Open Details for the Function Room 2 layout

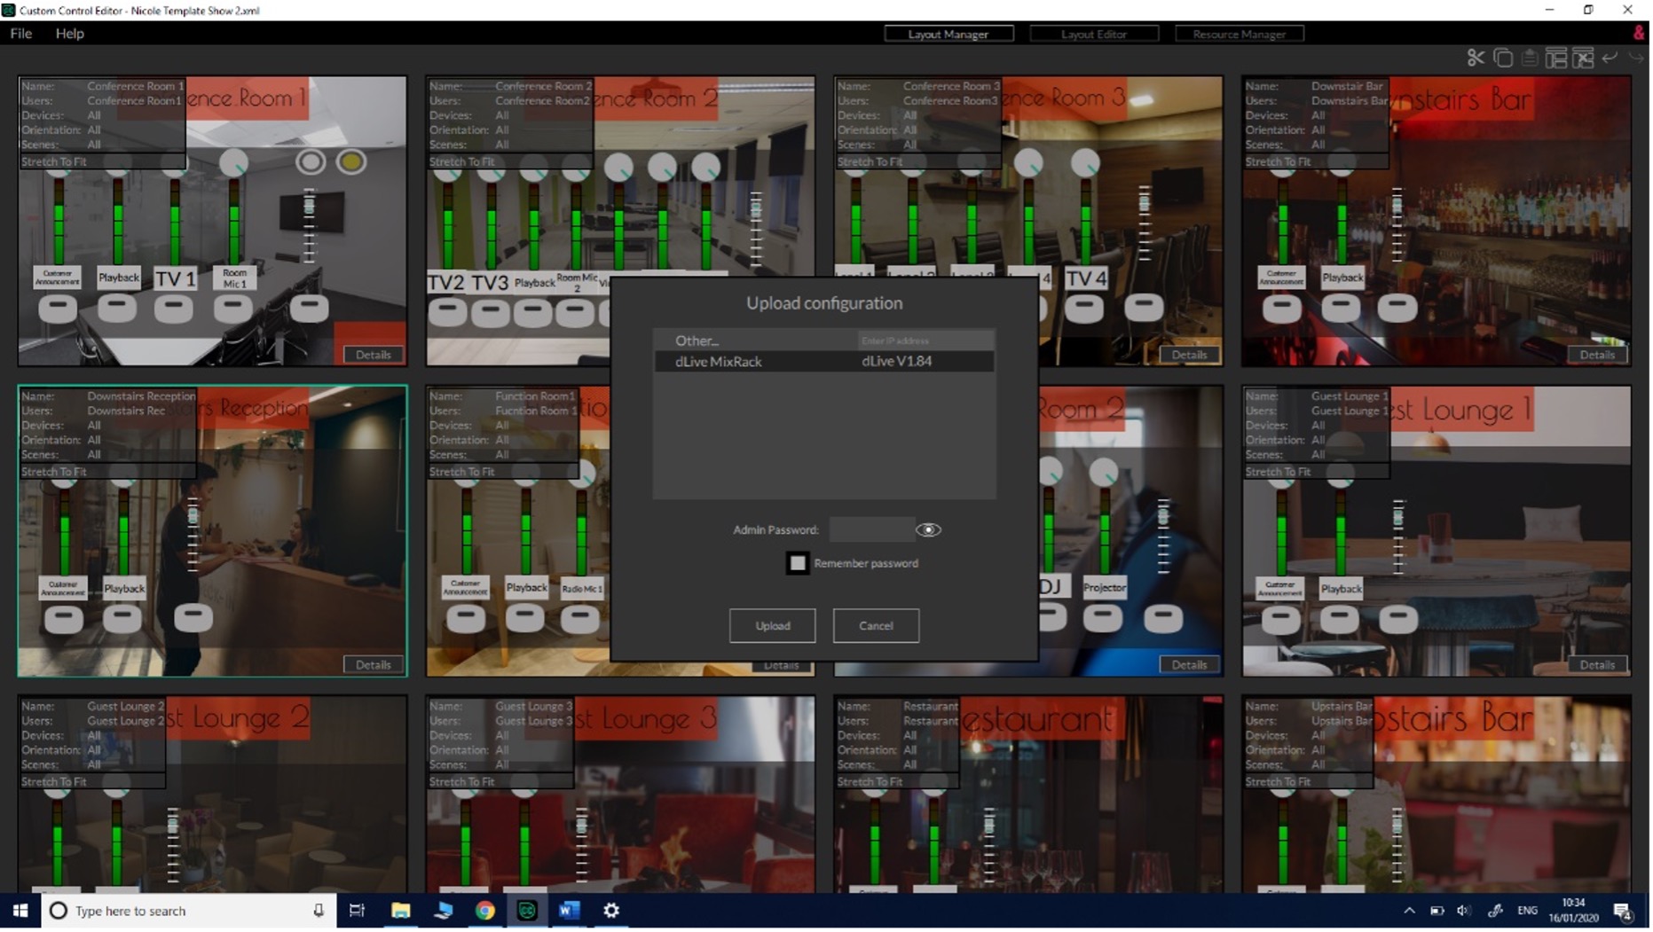click(1191, 666)
